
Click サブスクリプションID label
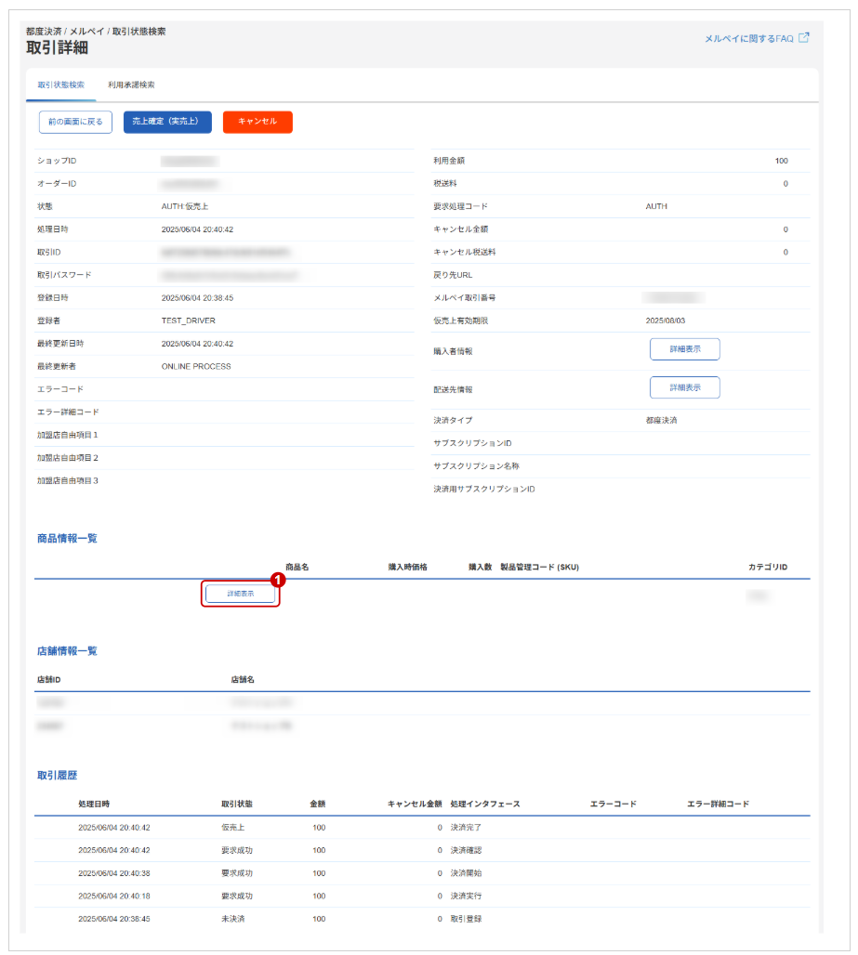[x=472, y=443]
